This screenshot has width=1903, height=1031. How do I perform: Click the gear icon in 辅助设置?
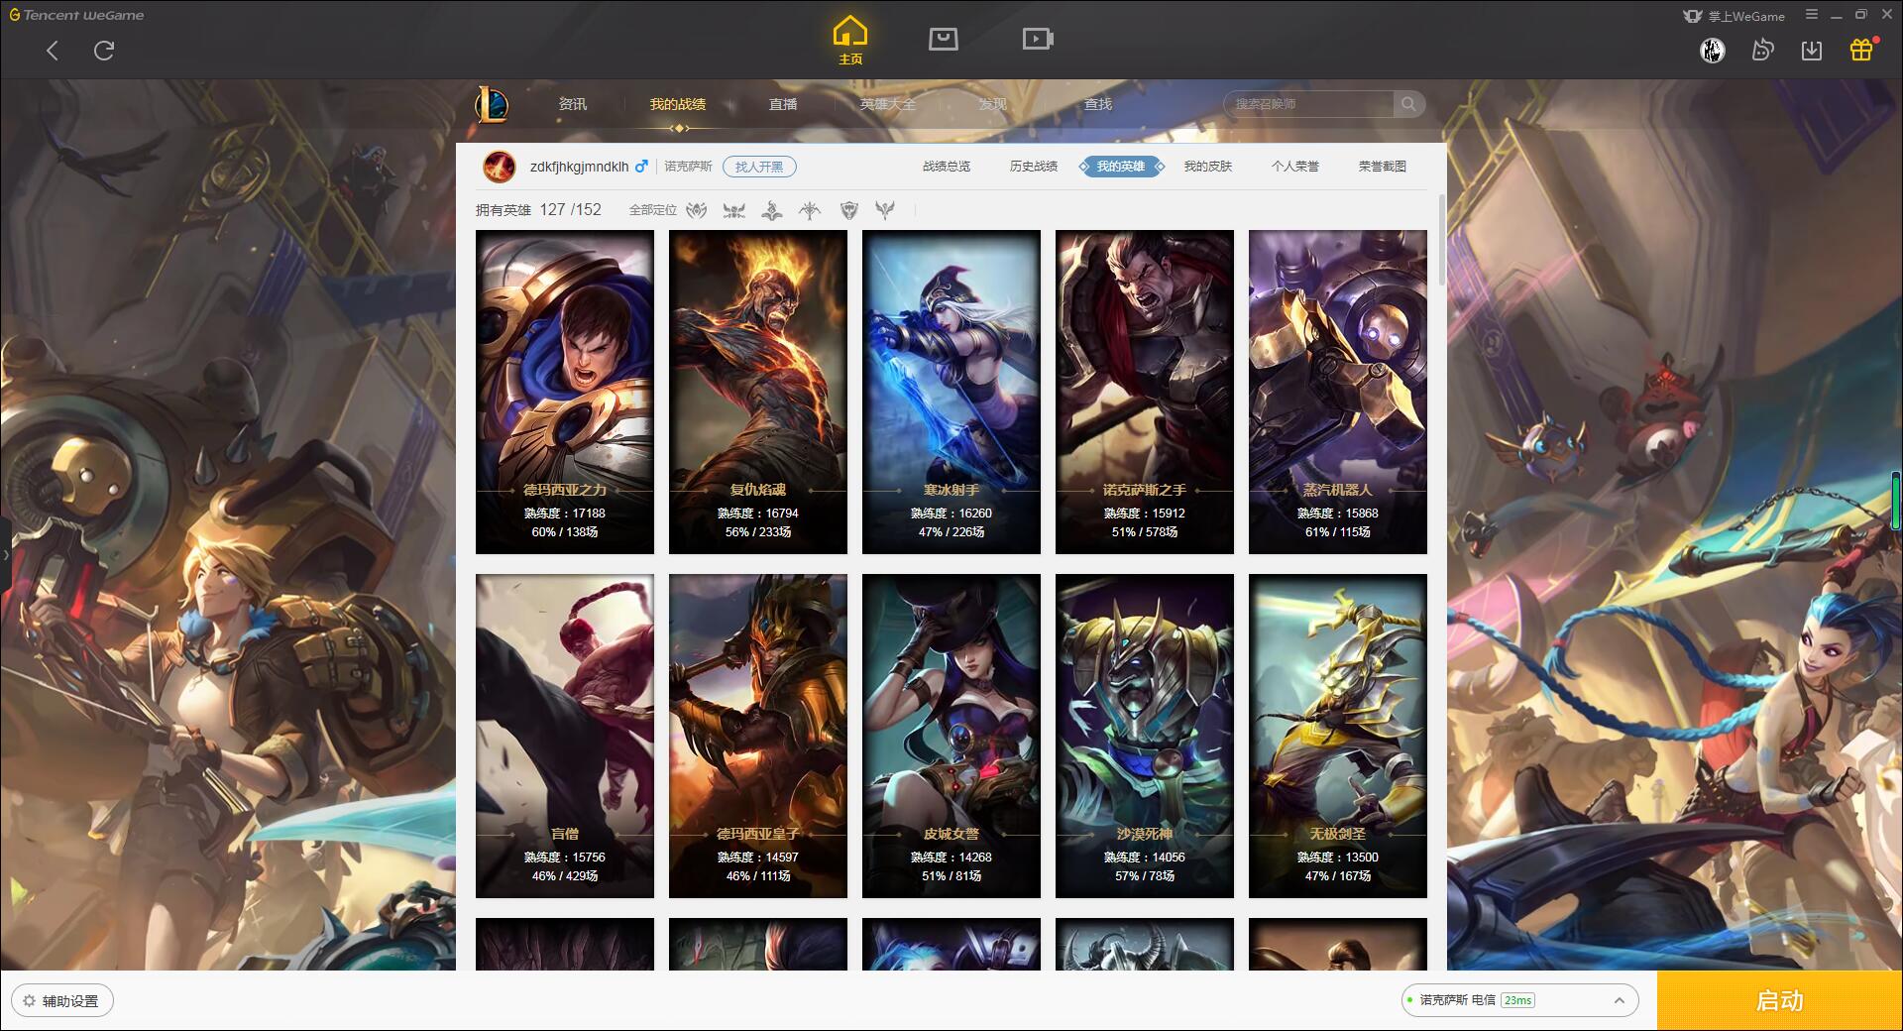[30, 1001]
